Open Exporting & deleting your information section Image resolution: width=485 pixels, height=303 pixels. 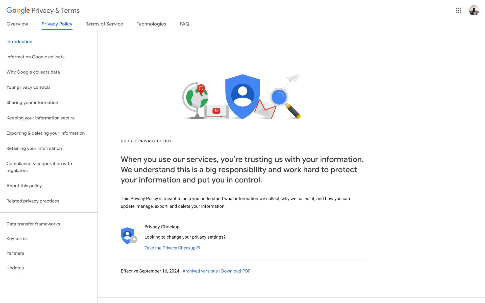click(x=45, y=133)
